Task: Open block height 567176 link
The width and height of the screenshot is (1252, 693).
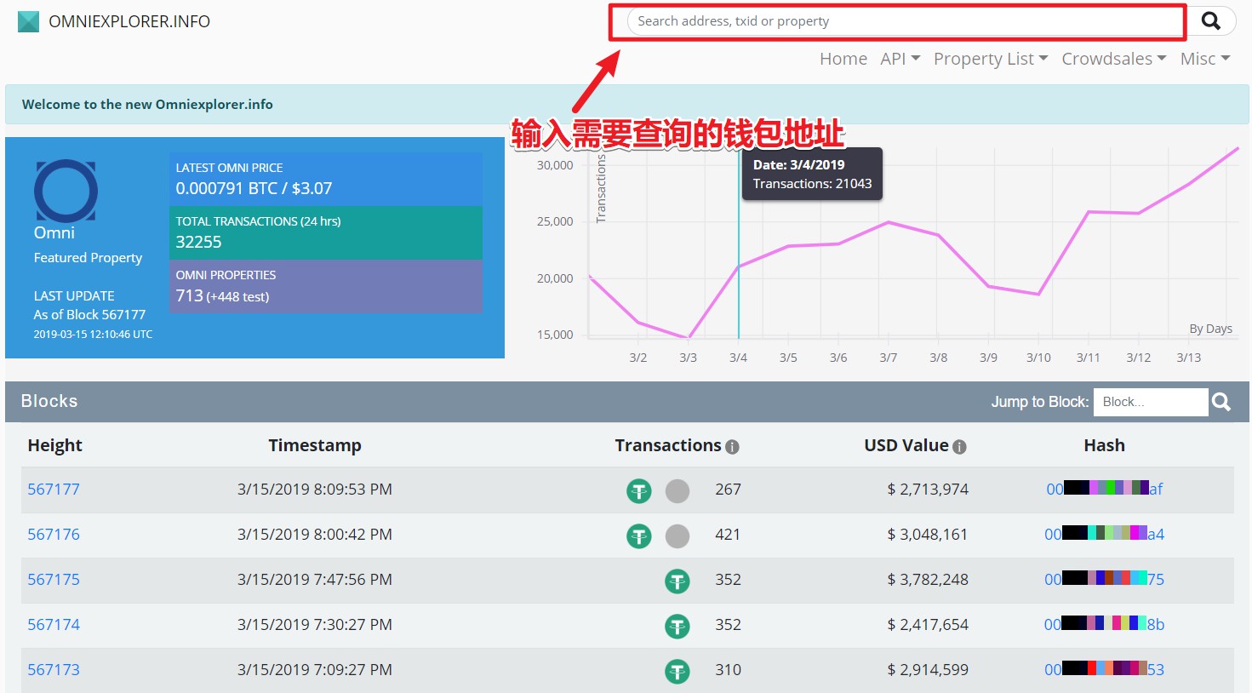Action: [54, 535]
